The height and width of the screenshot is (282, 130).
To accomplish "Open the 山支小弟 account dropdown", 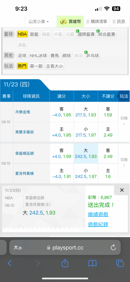I will 39,22.
